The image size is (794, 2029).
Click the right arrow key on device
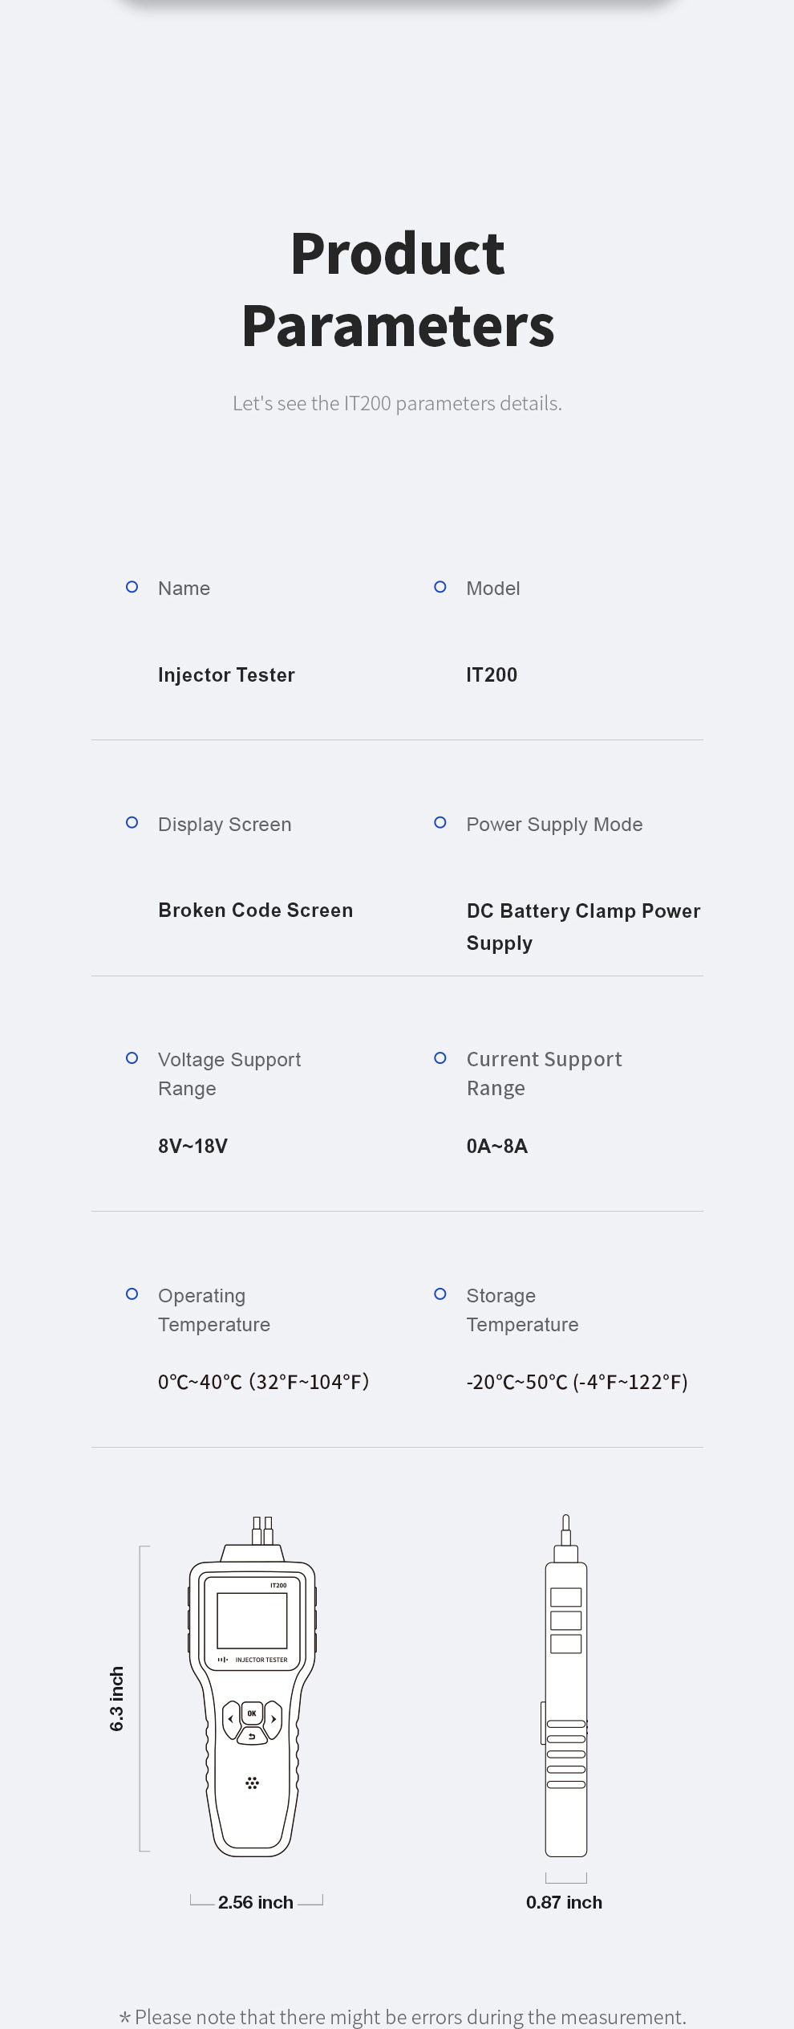273,1720
